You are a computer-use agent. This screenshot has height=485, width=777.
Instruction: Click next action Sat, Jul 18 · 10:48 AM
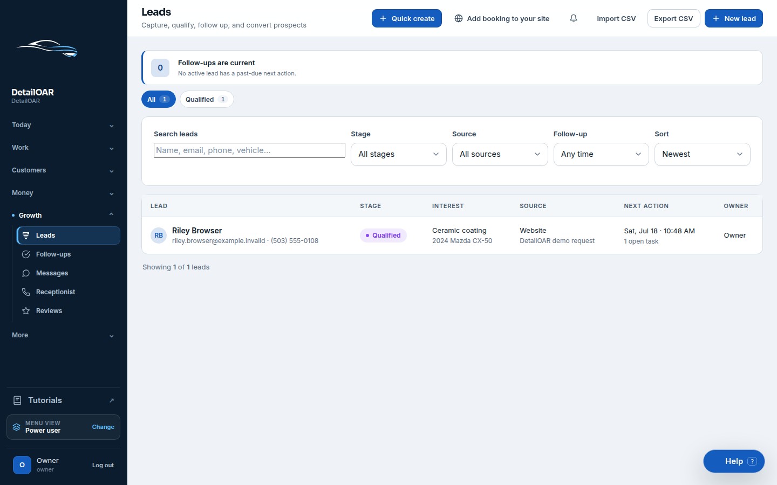point(659,231)
